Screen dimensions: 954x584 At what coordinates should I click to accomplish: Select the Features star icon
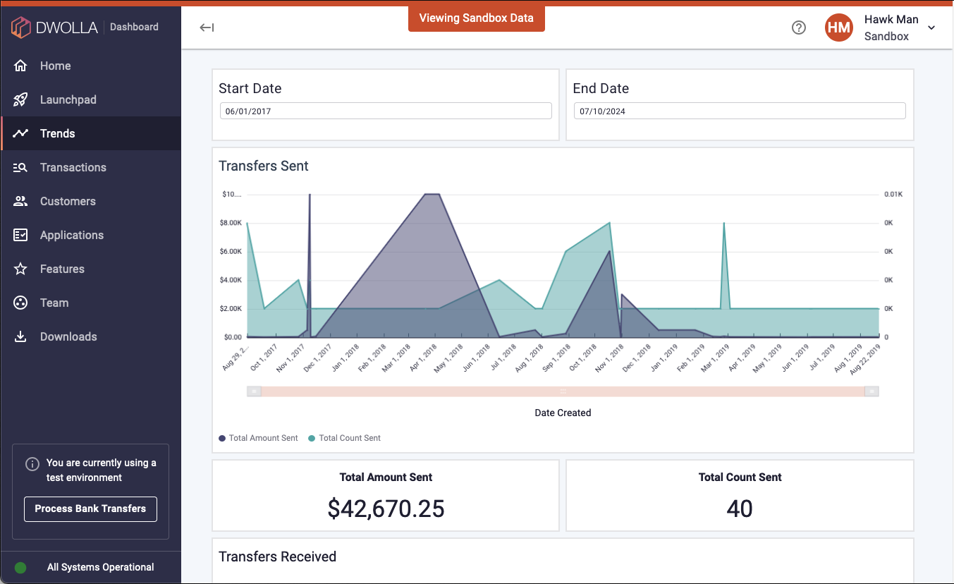coord(21,269)
